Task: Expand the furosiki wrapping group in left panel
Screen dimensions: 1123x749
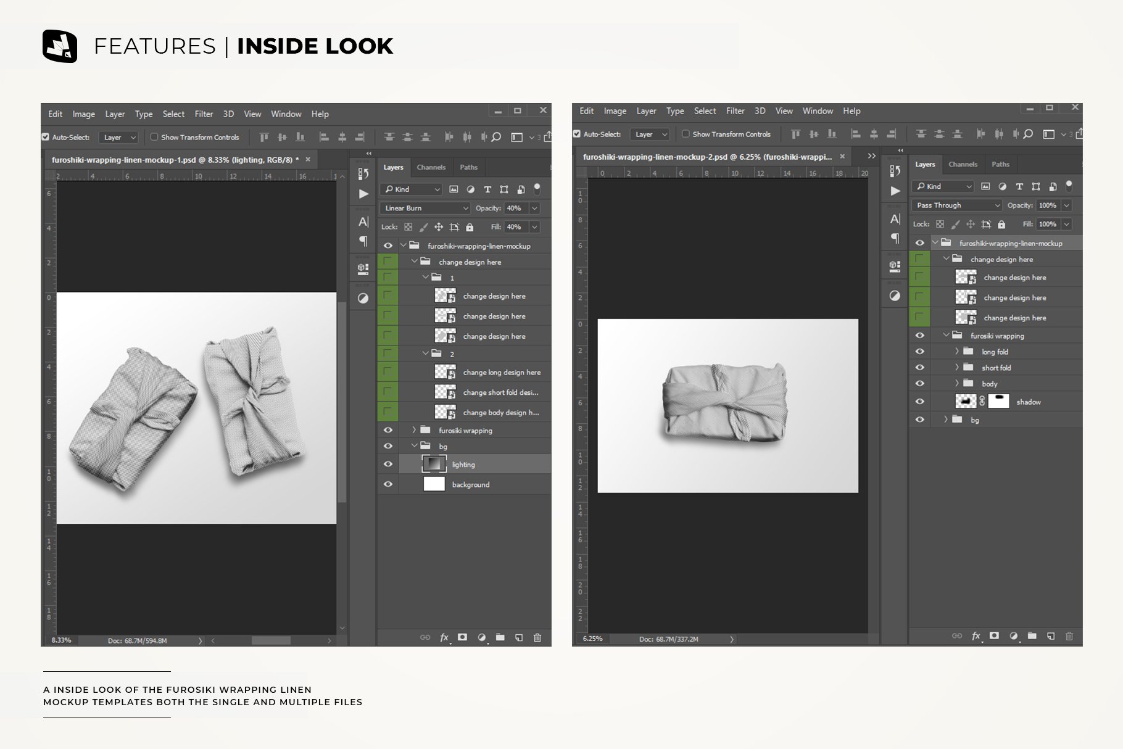Action: coord(414,430)
